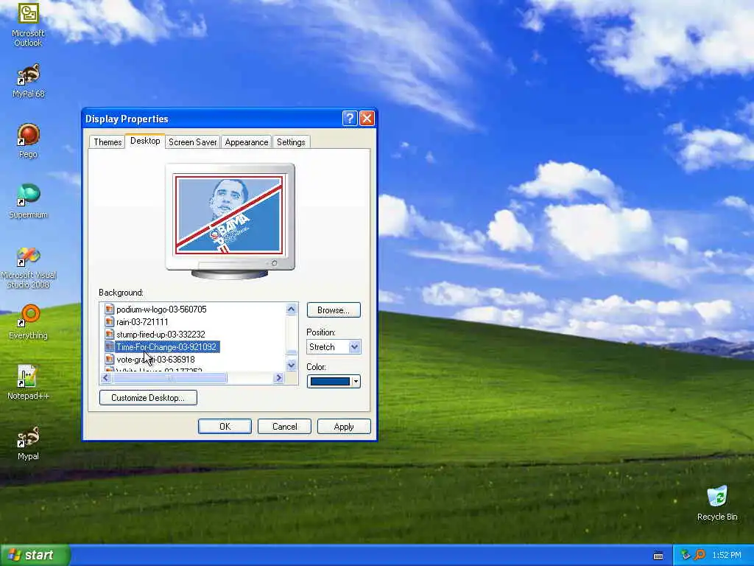Image resolution: width=754 pixels, height=566 pixels.
Task: Open the Pego desktop shortcut
Action: (x=28, y=141)
